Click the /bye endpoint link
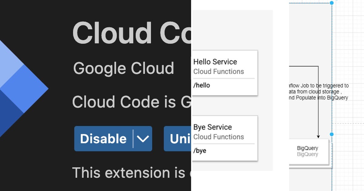The height and width of the screenshot is (191, 364). pyautogui.click(x=200, y=150)
